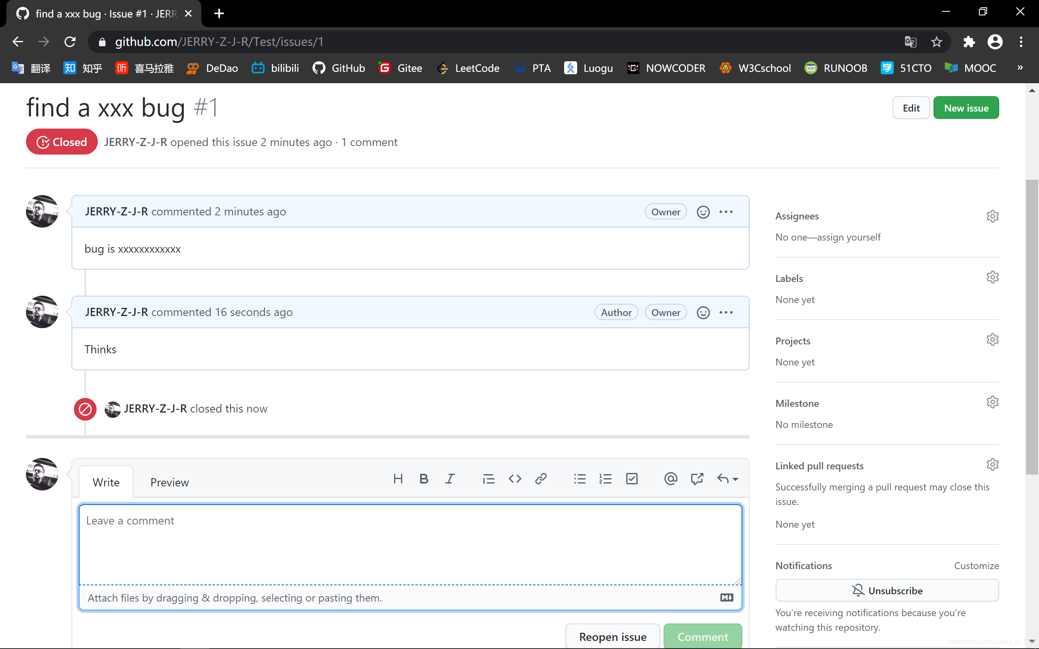The width and height of the screenshot is (1039, 649).
Task: Toggle bold text in comment editor
Action: pos(424,479)
